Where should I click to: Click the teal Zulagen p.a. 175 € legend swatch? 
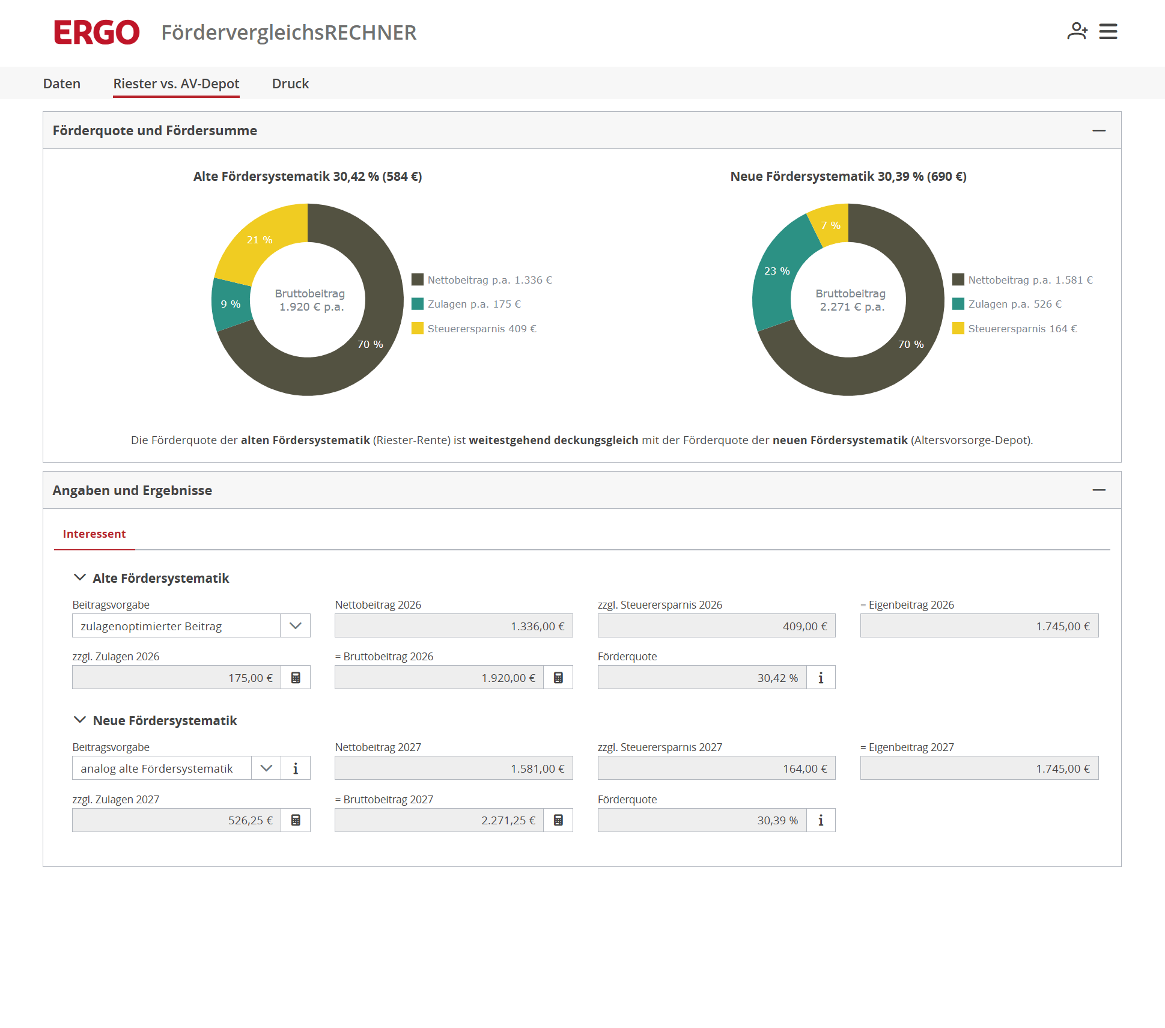click(x=418, y=303)
